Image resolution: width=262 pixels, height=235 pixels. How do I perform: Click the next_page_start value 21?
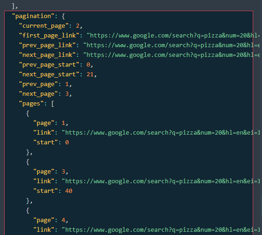[x=90, y=74]
